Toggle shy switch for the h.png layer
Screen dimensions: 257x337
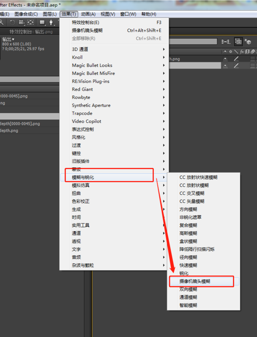(225, 59)
